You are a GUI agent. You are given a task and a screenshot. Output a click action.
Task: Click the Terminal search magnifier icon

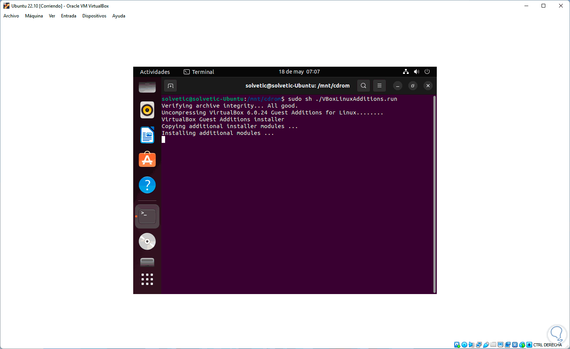click(363, 86)
